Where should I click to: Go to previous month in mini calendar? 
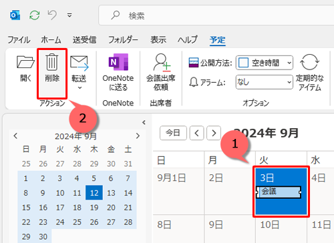click(15, 136)
